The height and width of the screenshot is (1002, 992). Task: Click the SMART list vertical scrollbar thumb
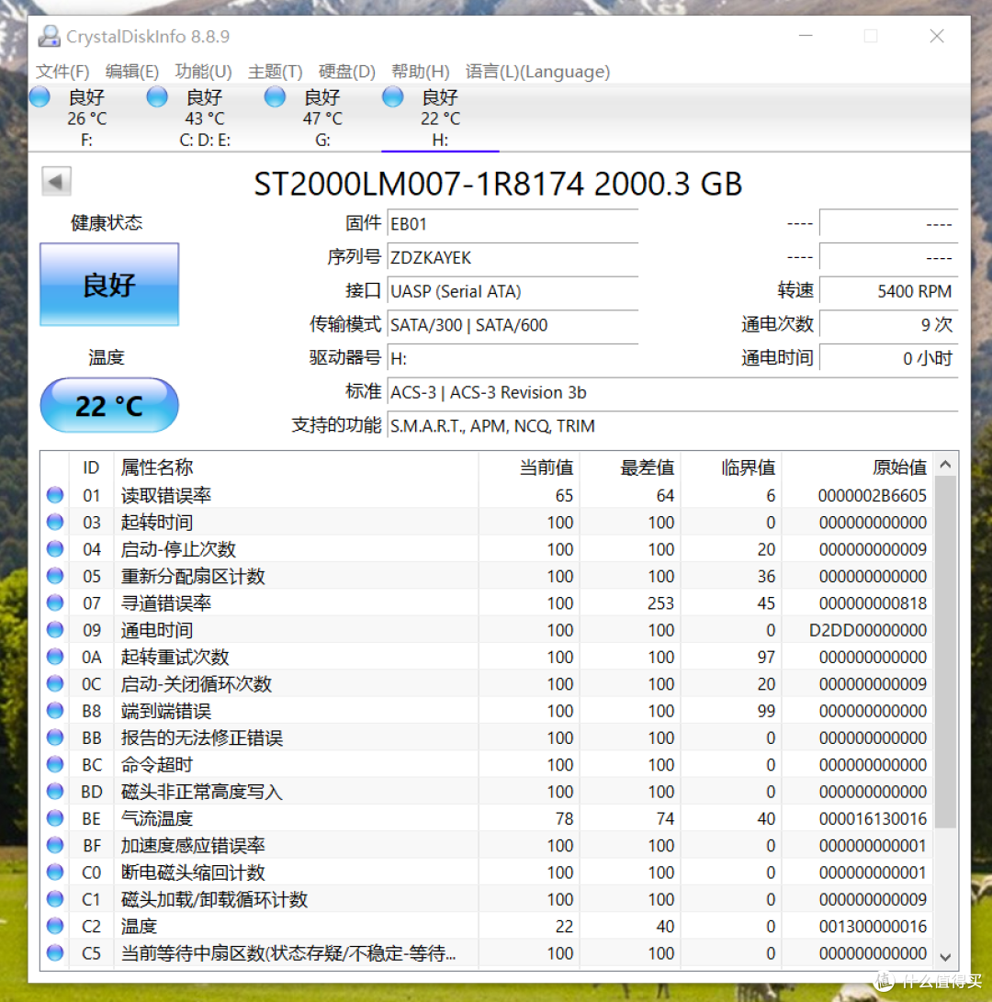pyautogui.click(x=945, y=652)
